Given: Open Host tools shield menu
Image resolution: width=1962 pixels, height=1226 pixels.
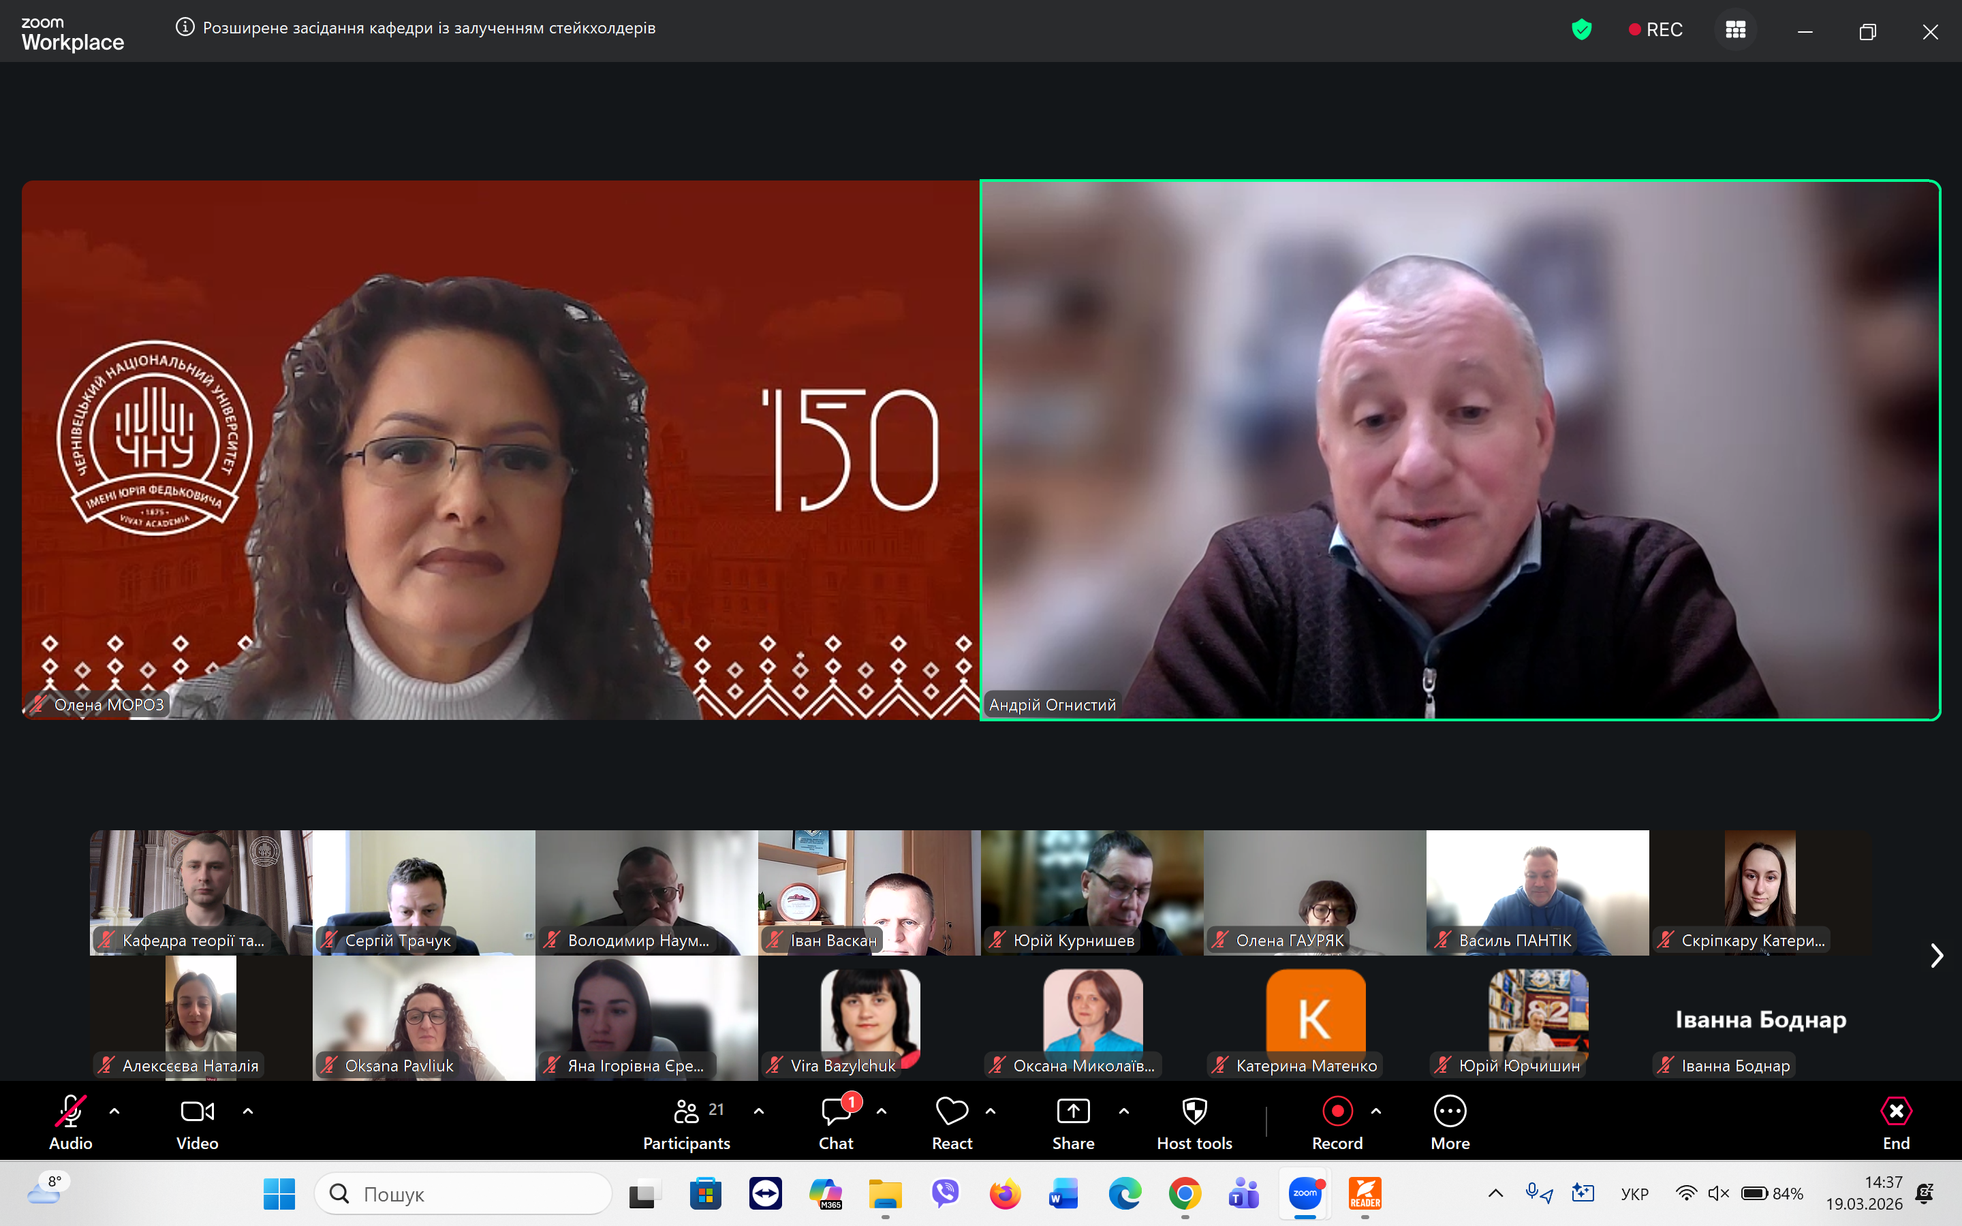Looking at the screenshot, I should click(x=1194, y=1123).
